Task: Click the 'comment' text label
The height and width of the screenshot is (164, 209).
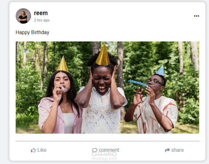Action: [109, 150]
